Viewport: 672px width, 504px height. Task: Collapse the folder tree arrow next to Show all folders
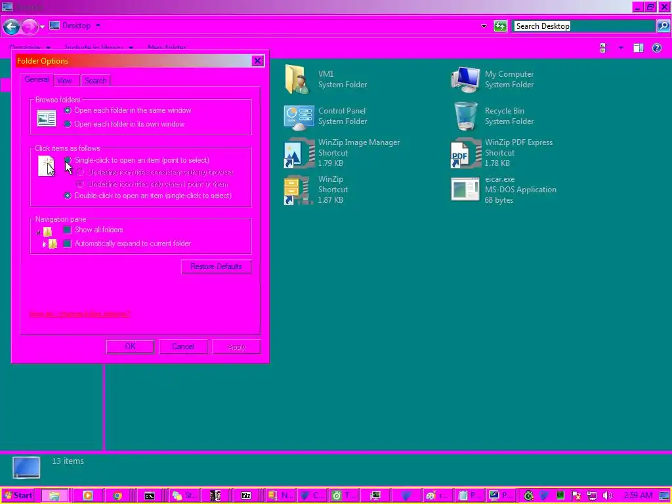[x=39, y=232]
